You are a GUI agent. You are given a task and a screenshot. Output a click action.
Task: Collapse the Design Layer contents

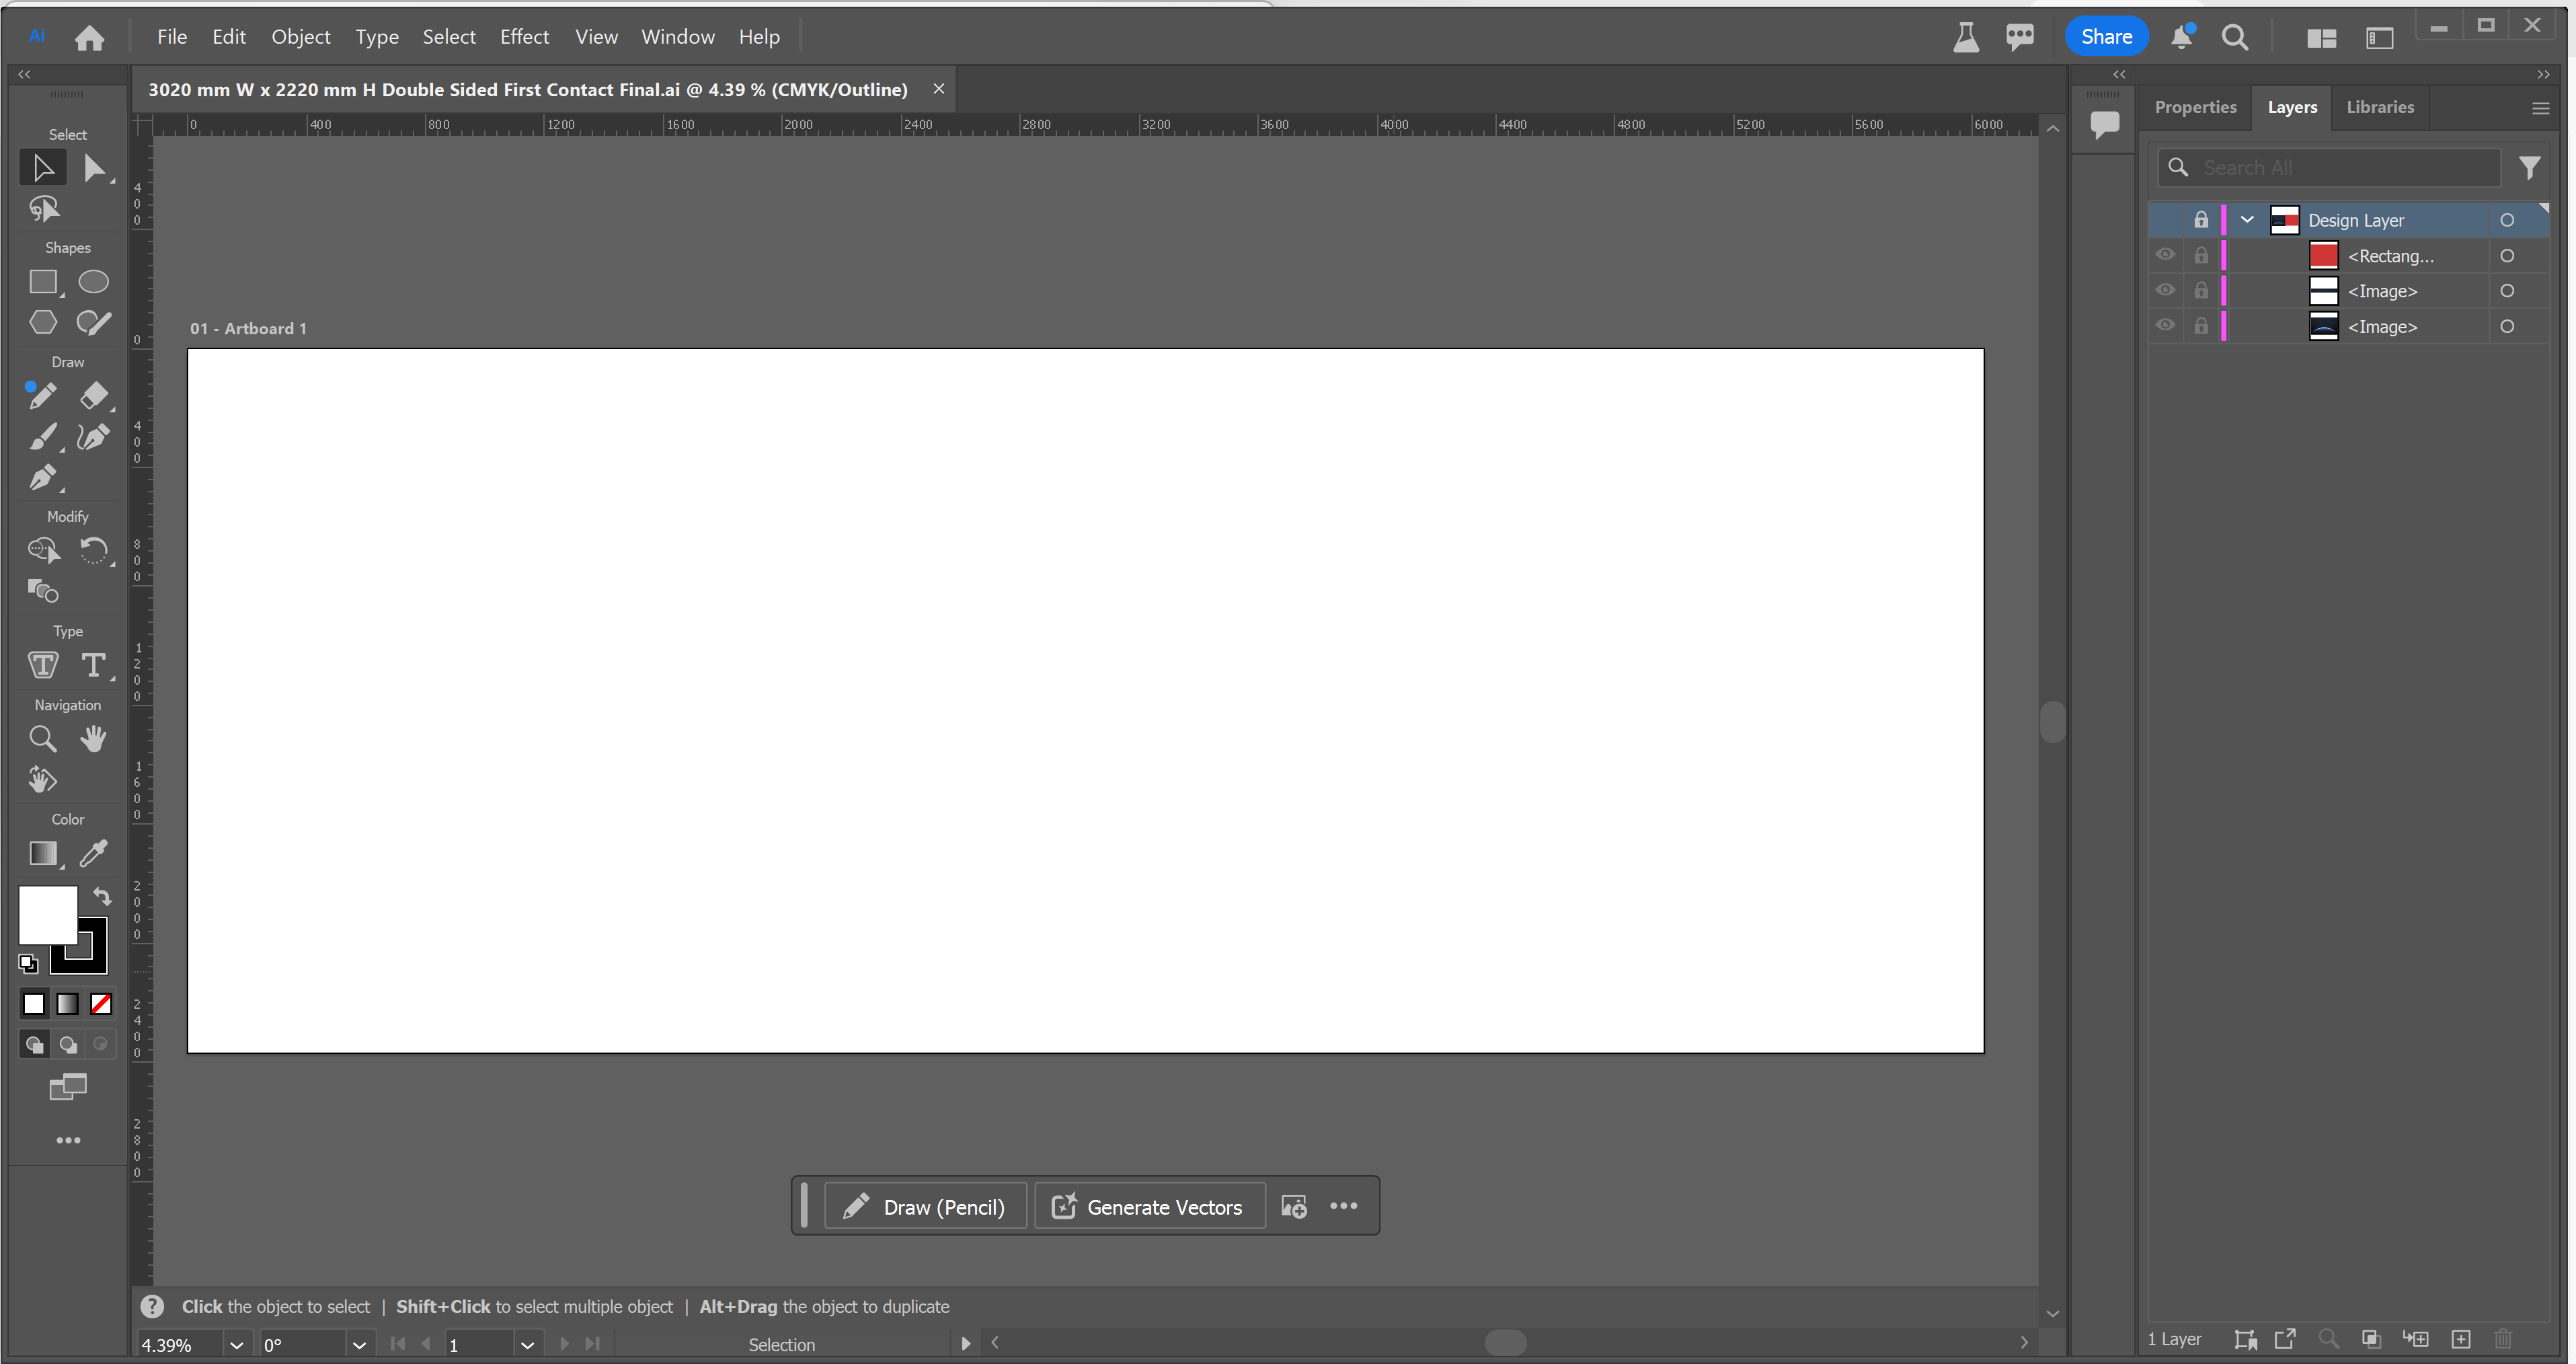[2246, 220]
